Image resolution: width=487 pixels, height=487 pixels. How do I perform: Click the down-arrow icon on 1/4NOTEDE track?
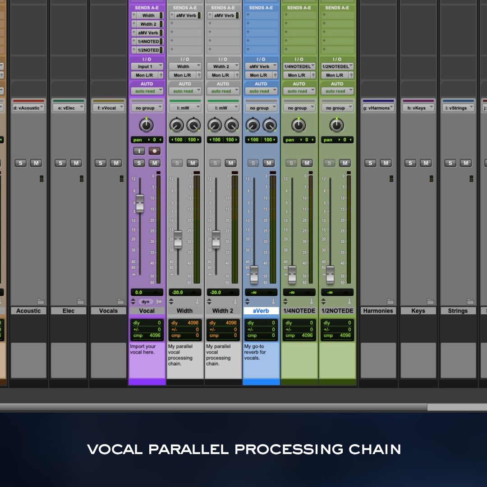pos(312,301)
